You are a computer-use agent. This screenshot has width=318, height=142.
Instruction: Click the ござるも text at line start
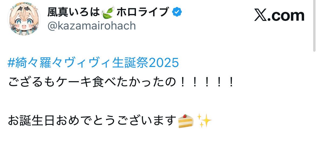tap(32, 82)
